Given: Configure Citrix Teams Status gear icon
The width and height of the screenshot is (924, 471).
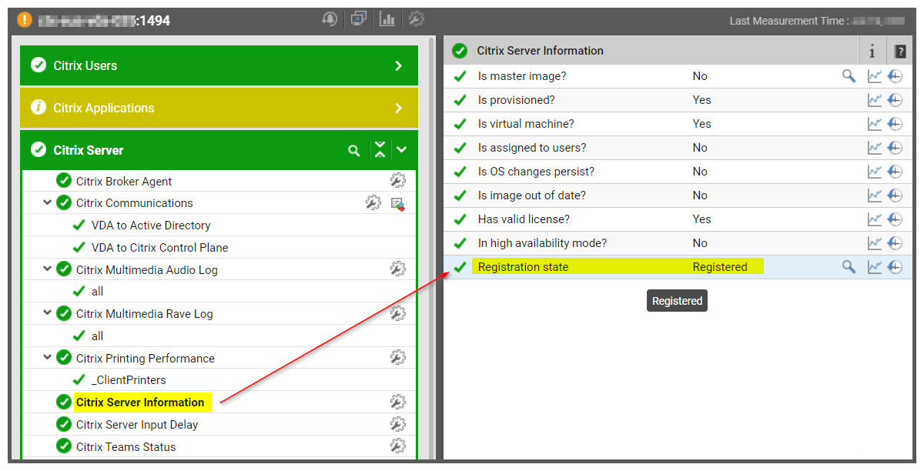Looking at the screenshot, I should click(397, 446).
